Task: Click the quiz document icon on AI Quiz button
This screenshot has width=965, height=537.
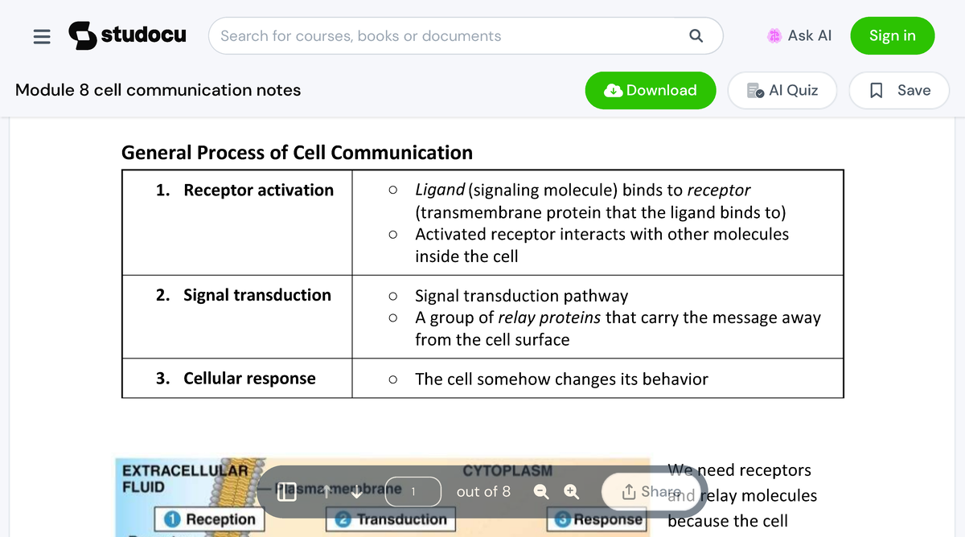Action: tap(754, 90)
